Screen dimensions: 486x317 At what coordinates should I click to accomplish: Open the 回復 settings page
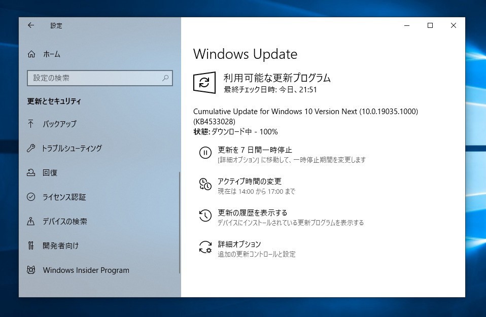pyautogui.click(x=50, y=172)
